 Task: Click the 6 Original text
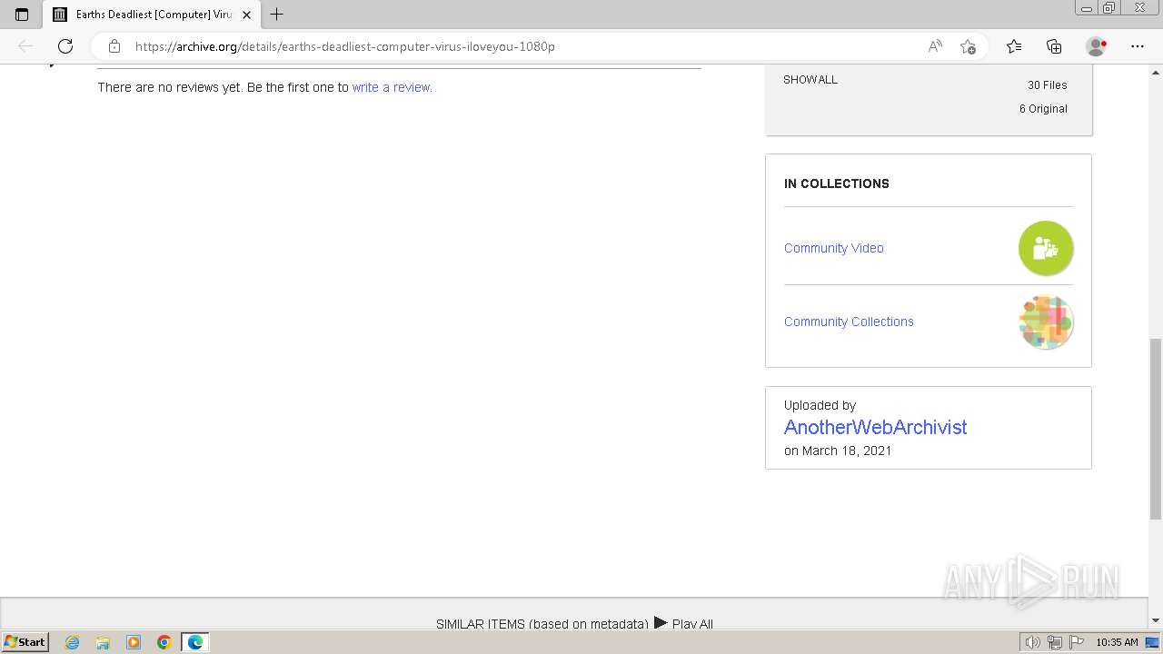[x=1043, y=108]
